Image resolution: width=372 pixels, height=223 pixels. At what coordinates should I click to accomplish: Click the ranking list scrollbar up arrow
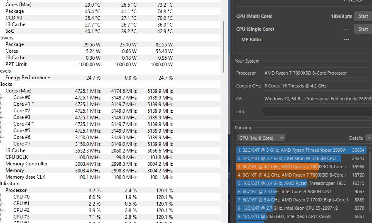pos(370,149)
